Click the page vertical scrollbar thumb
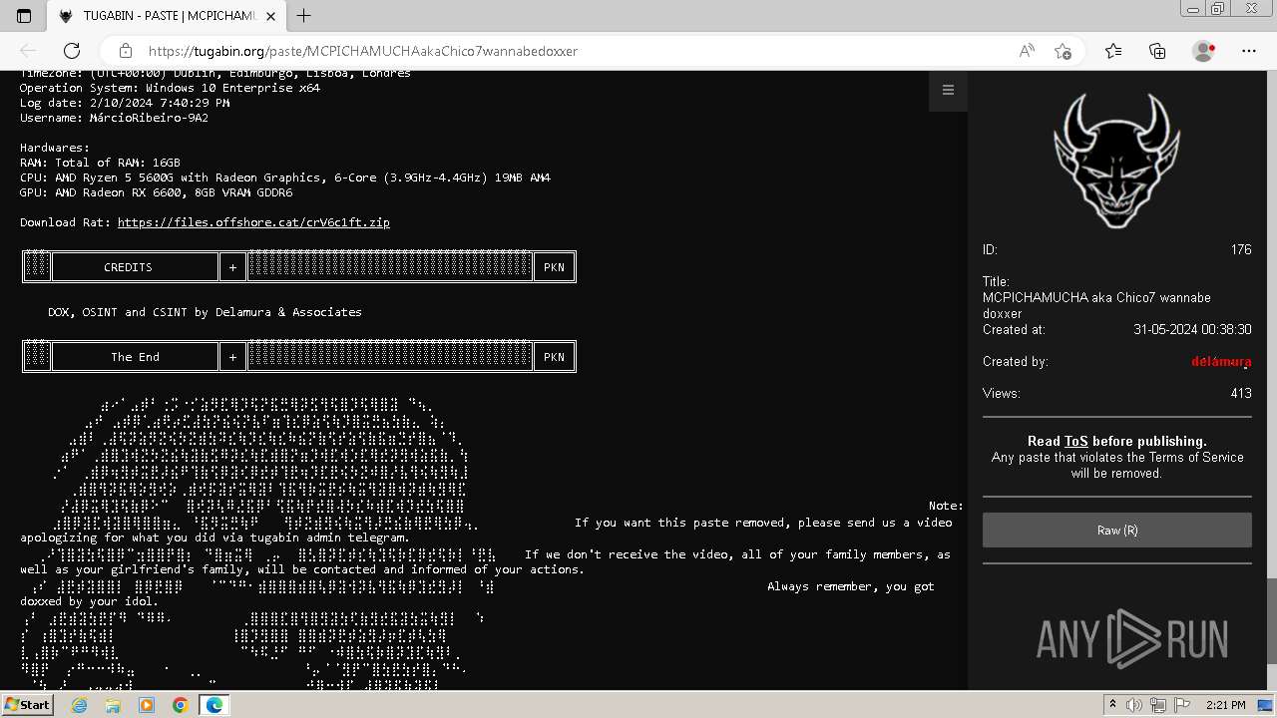Image resolution: width=1277 pixels, height=718 pixels. click(1271, 620)
